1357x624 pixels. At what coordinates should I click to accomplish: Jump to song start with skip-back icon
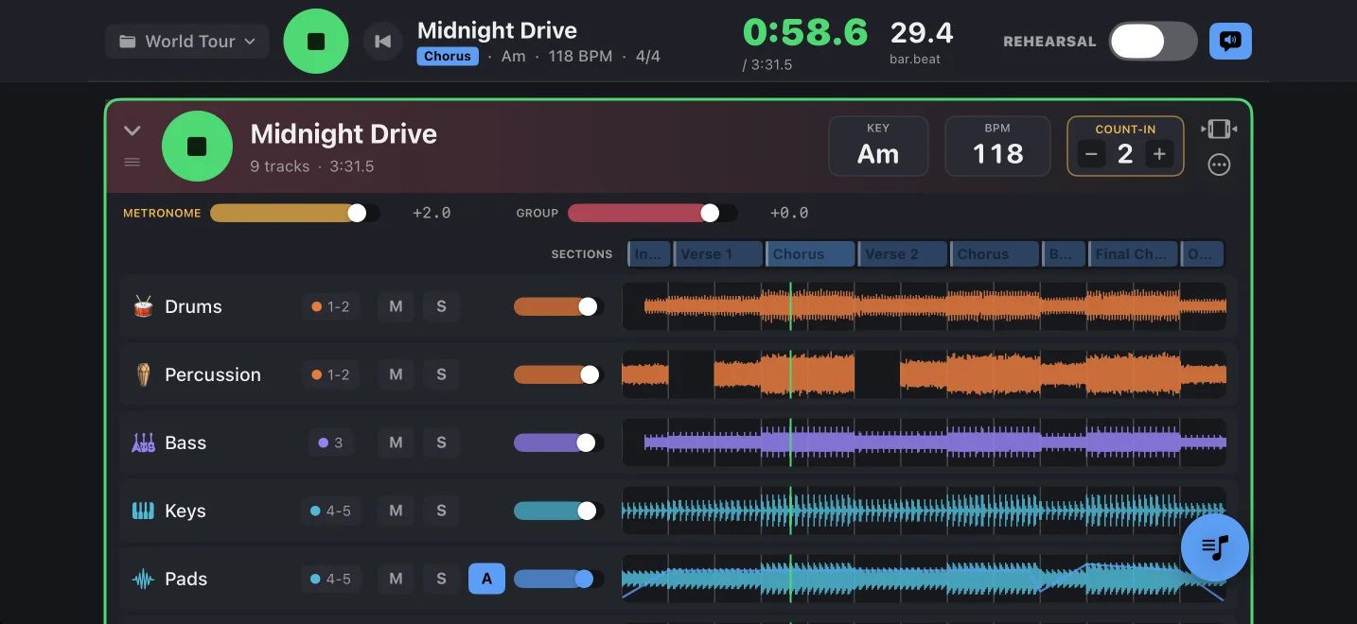(383, 42)
